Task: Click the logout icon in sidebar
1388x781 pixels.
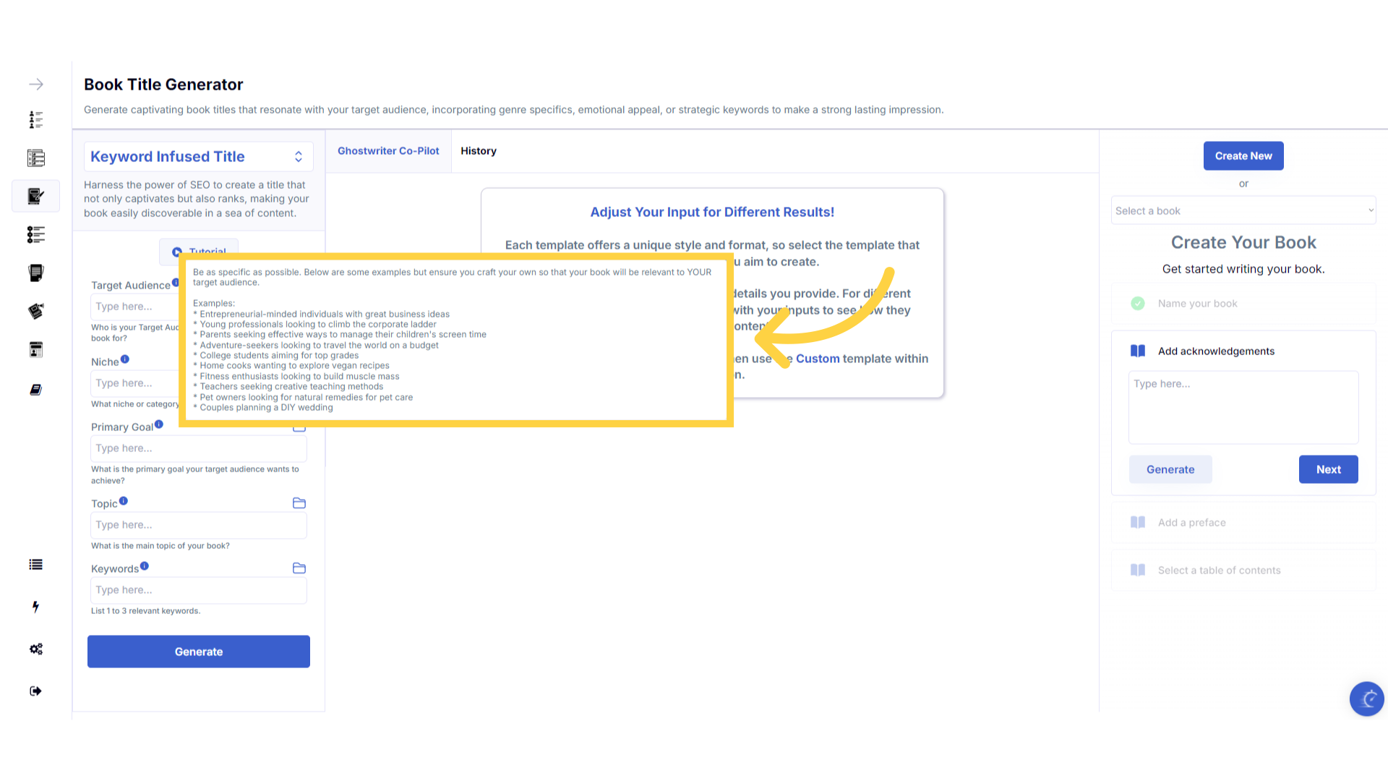Action: pyautogui.click(x=36, y=691)
